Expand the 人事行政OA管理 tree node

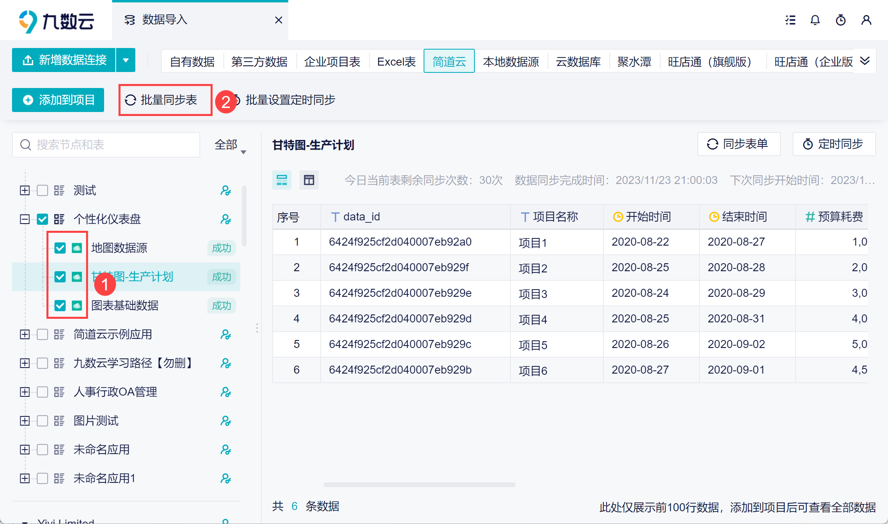coord(25,392)
